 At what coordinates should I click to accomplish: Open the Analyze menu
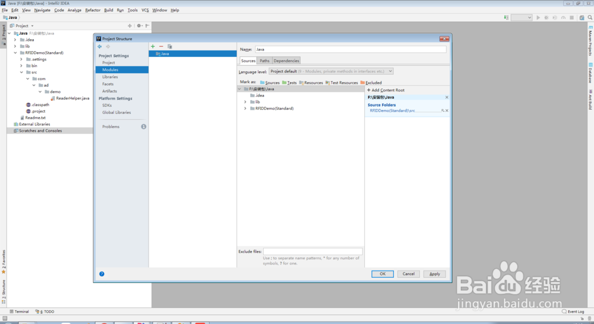pos(74,10)
